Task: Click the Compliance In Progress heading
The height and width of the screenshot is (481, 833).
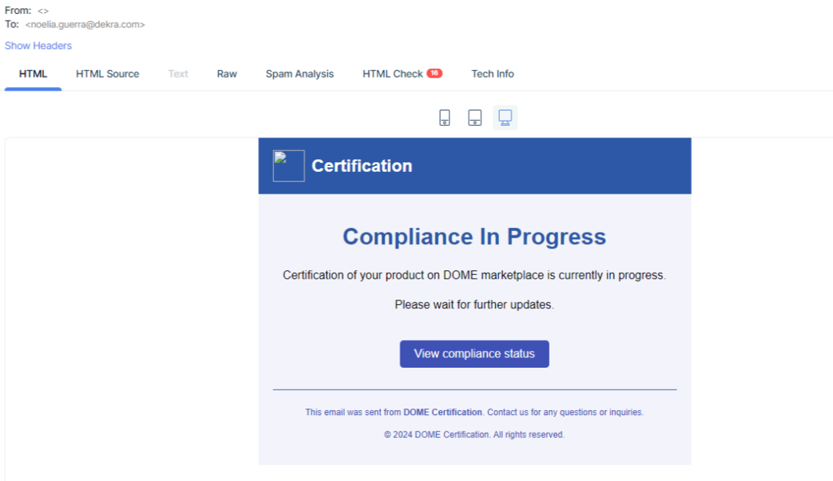Action: coord(474,237)
